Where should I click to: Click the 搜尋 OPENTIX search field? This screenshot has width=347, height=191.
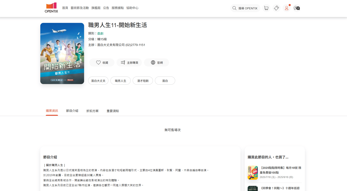pos(245,8)
